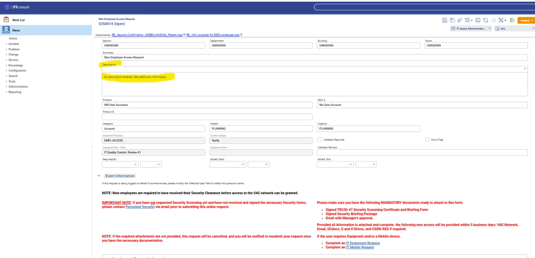The width and height of the screenshot is (535, 258).
Task: Expand Tools in the sidebar menu
Action: (12, 82)
